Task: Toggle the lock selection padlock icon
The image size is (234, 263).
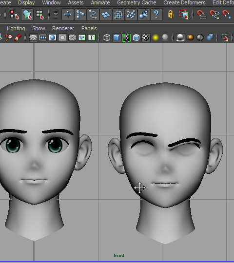Action: pyautogui.click(x=171, y=15)
